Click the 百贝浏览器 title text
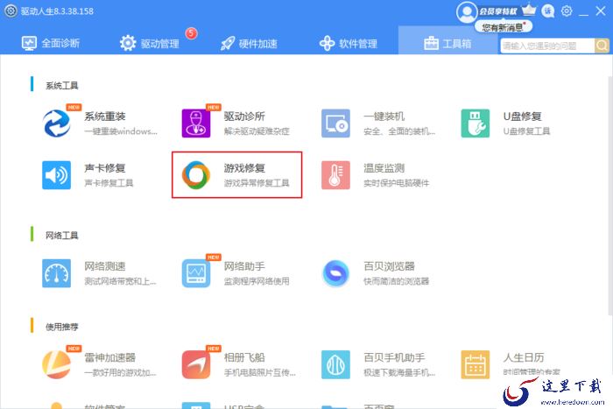Viewport: 613px width, 409px height. coord(389,266)
